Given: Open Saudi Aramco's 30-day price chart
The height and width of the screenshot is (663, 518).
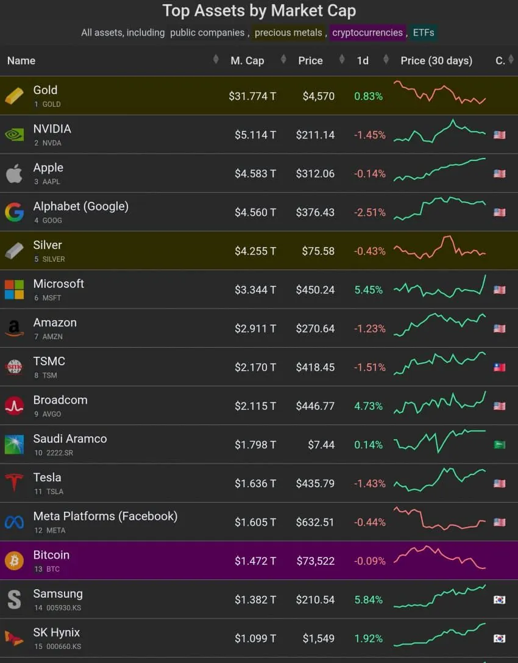Looking at the screenshot, I should [439, 441].
